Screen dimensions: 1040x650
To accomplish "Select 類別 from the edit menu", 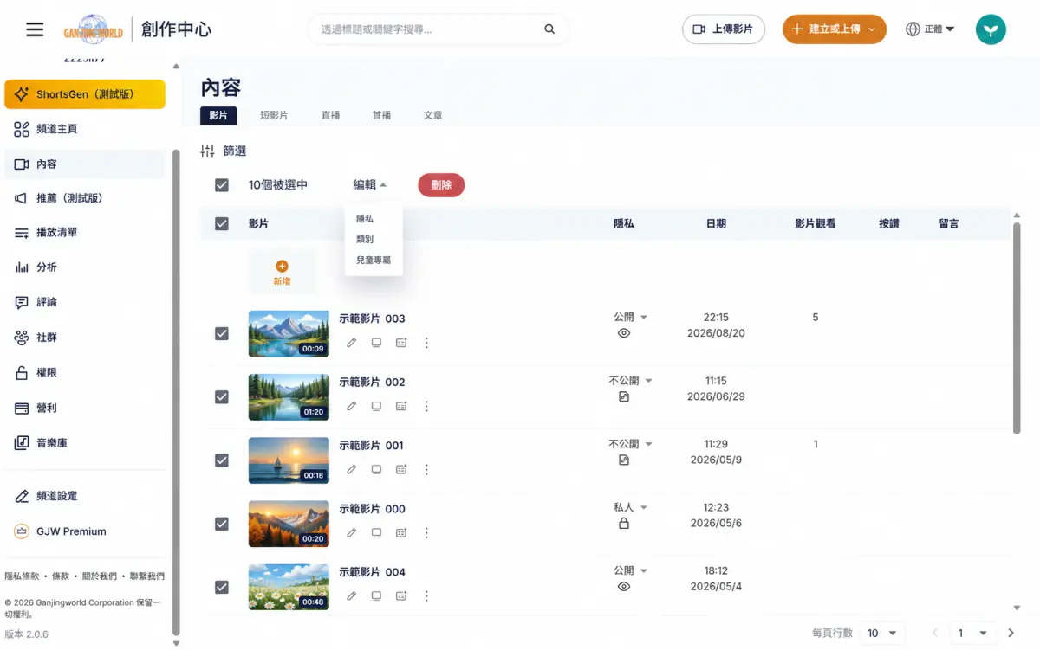I will pyautogui.click(x=365, y=239).
